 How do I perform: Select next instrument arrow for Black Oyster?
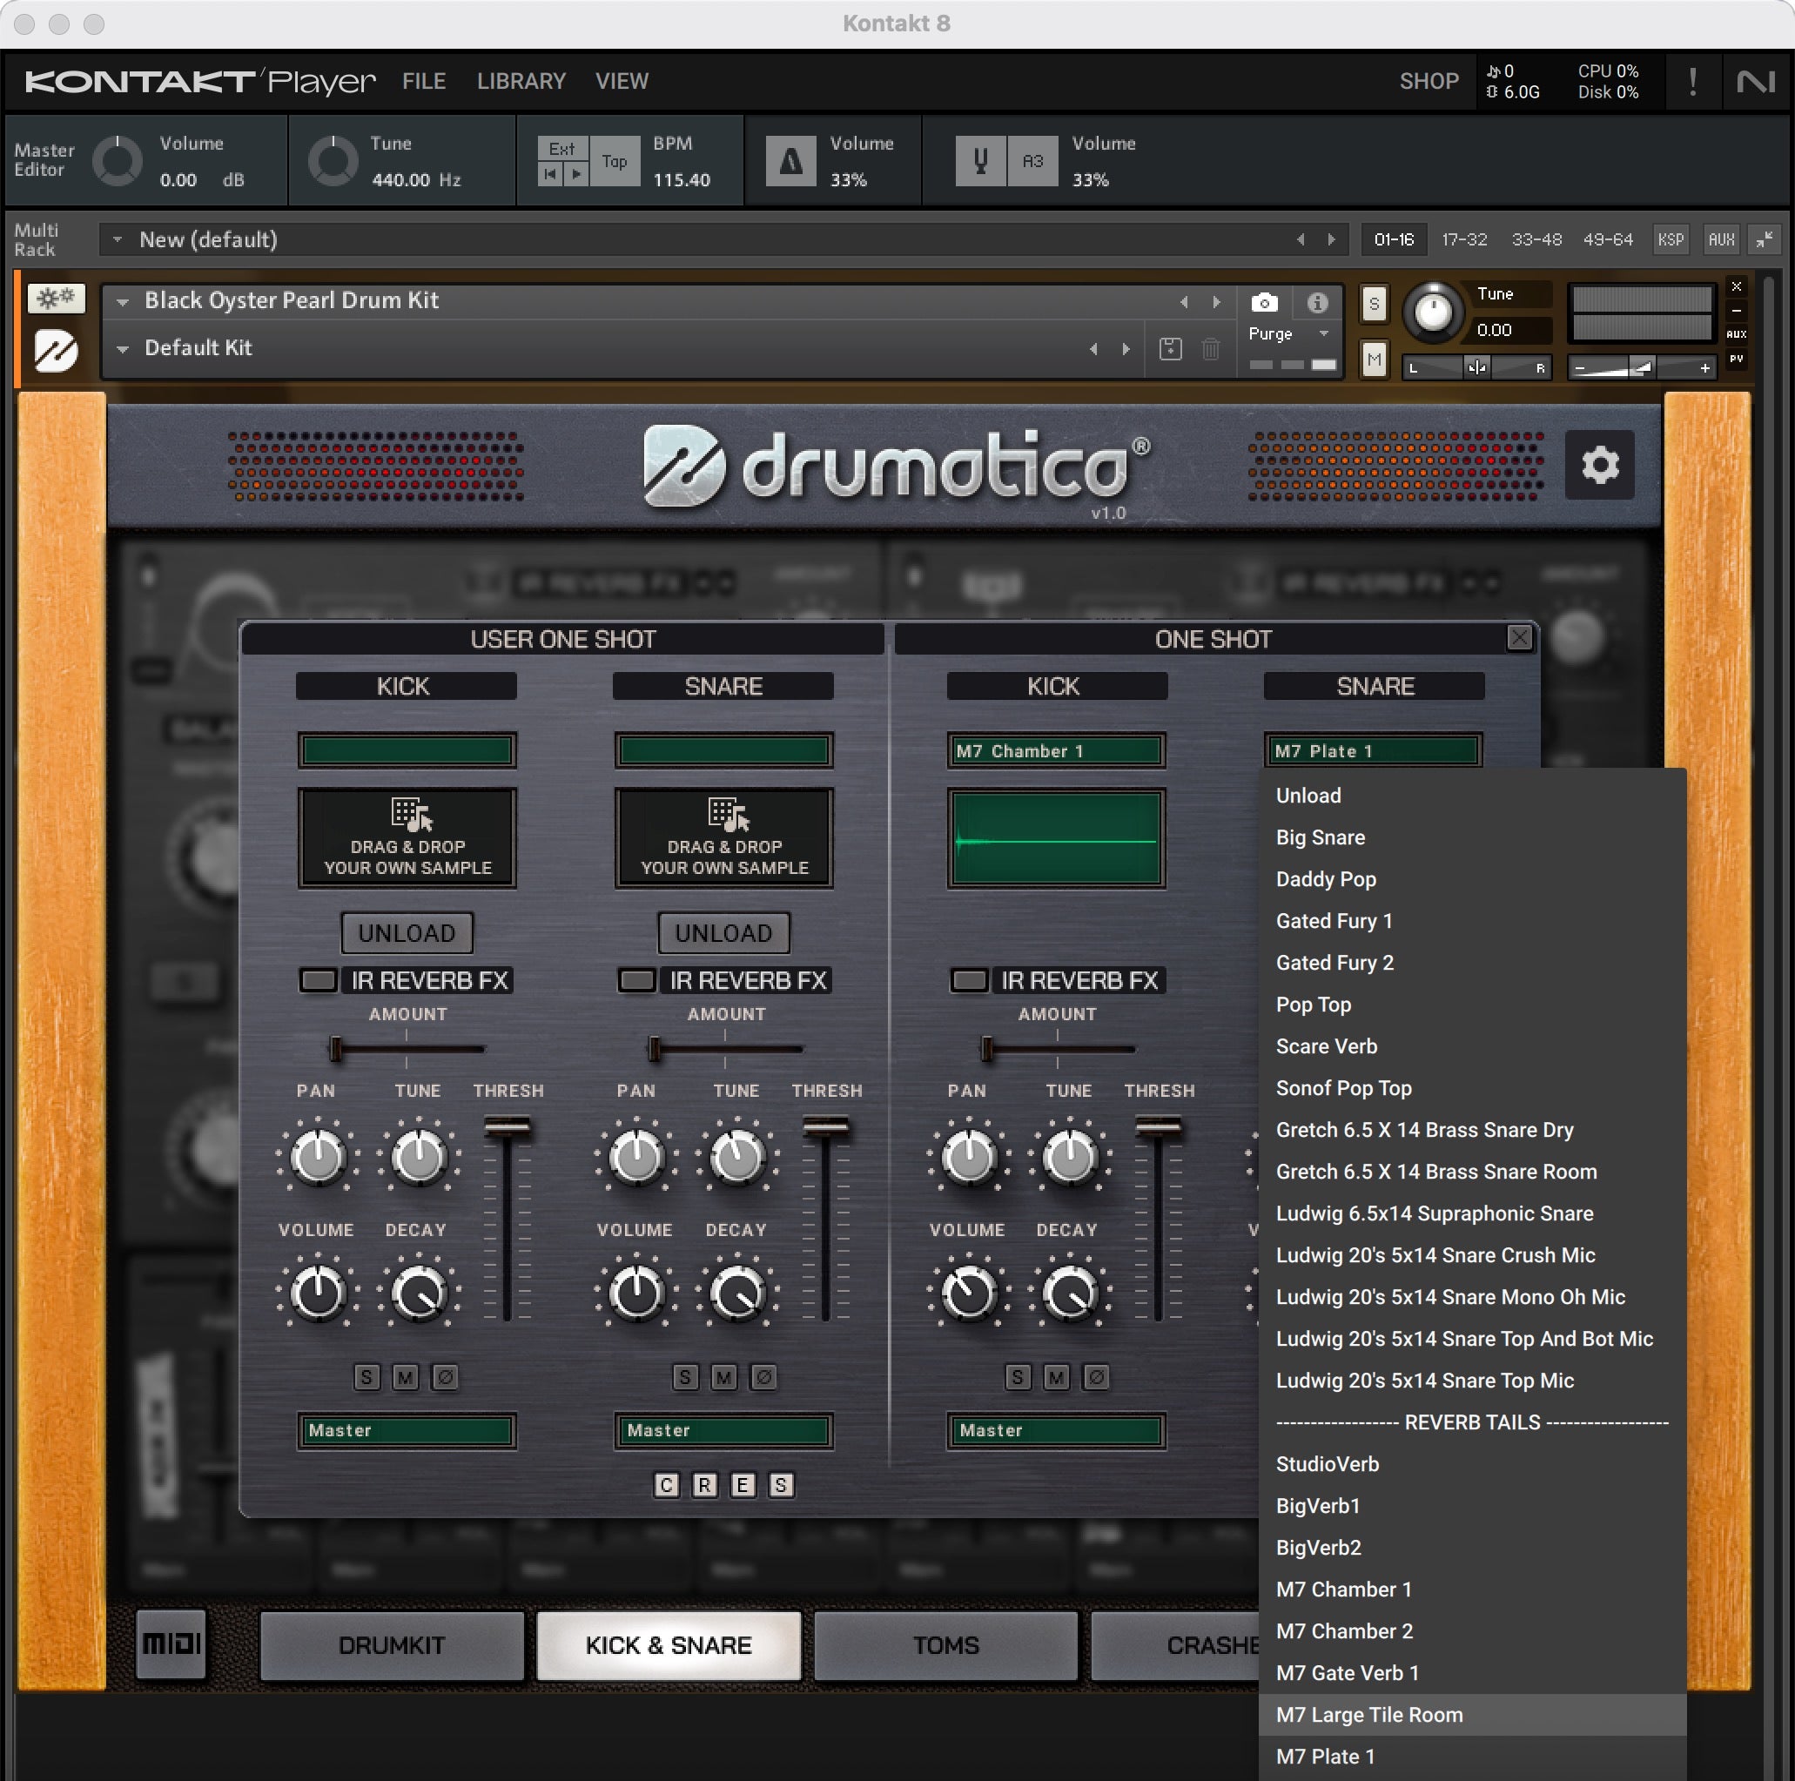(x=1216, y=302)
